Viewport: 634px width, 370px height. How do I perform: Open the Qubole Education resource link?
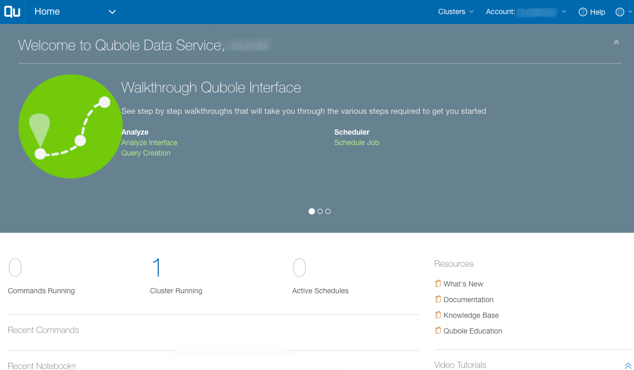point(473,331)
